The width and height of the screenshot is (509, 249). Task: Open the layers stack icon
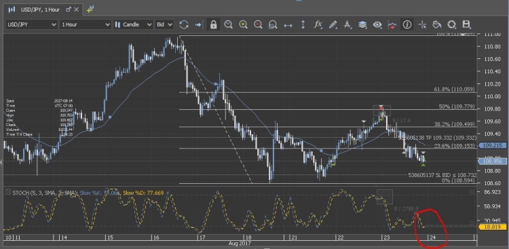click(x=362, y=24)
